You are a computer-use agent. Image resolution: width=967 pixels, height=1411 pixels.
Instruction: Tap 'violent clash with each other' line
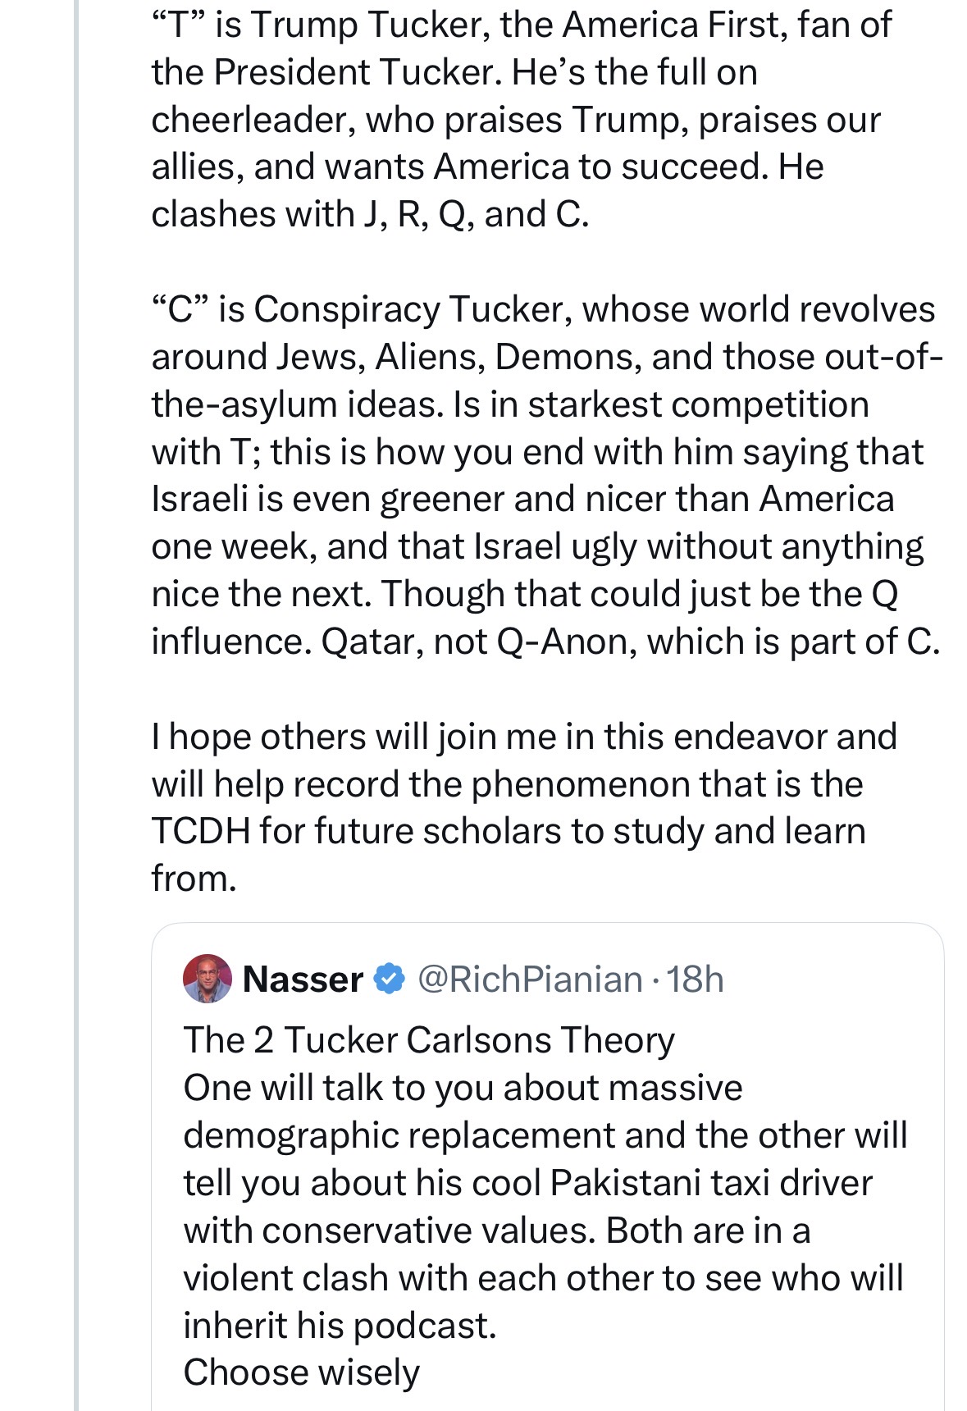[x=542, y=1278]
